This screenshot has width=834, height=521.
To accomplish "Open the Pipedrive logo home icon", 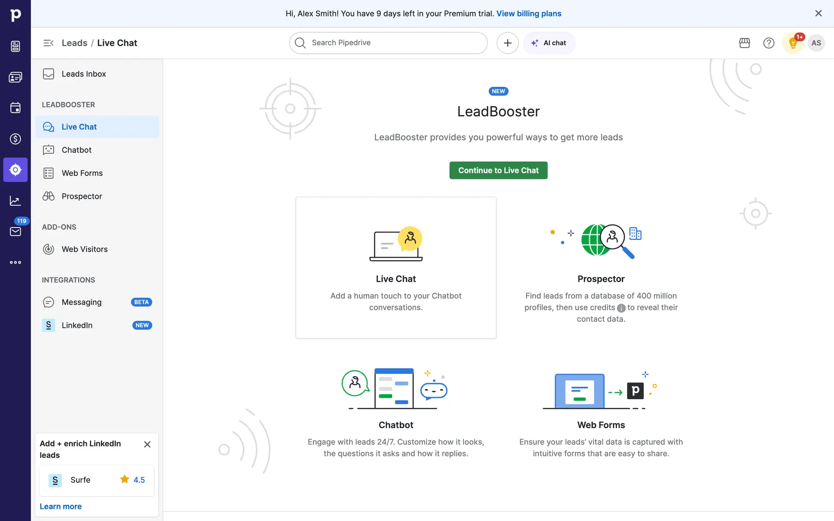I will 15,15.
